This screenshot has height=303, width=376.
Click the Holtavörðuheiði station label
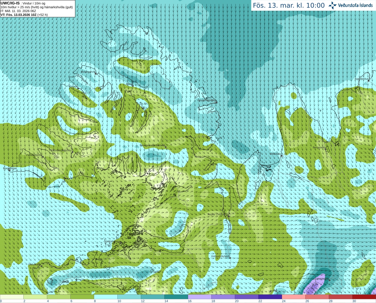(220, 256)
